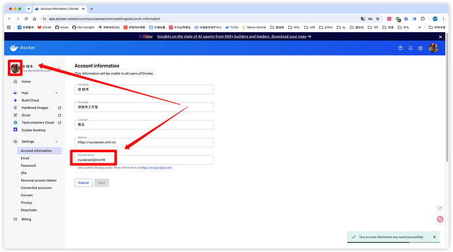Click the browser forward arrow

[x=18, y=19]
